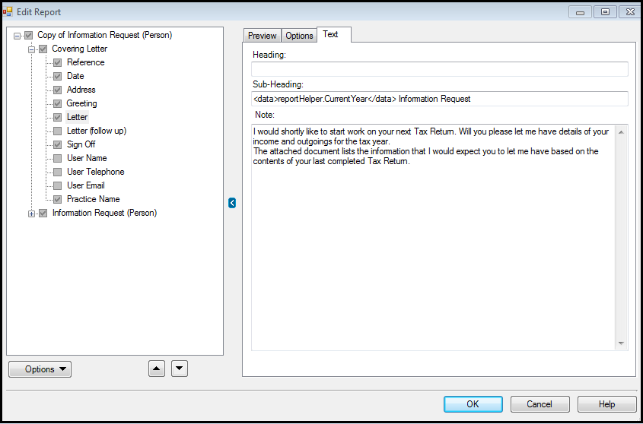Open the Options dropdown button

(x=40, y=369)
